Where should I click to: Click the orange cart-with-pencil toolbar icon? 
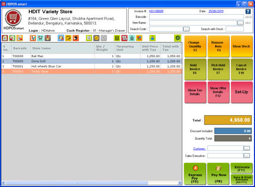point(33,38)
